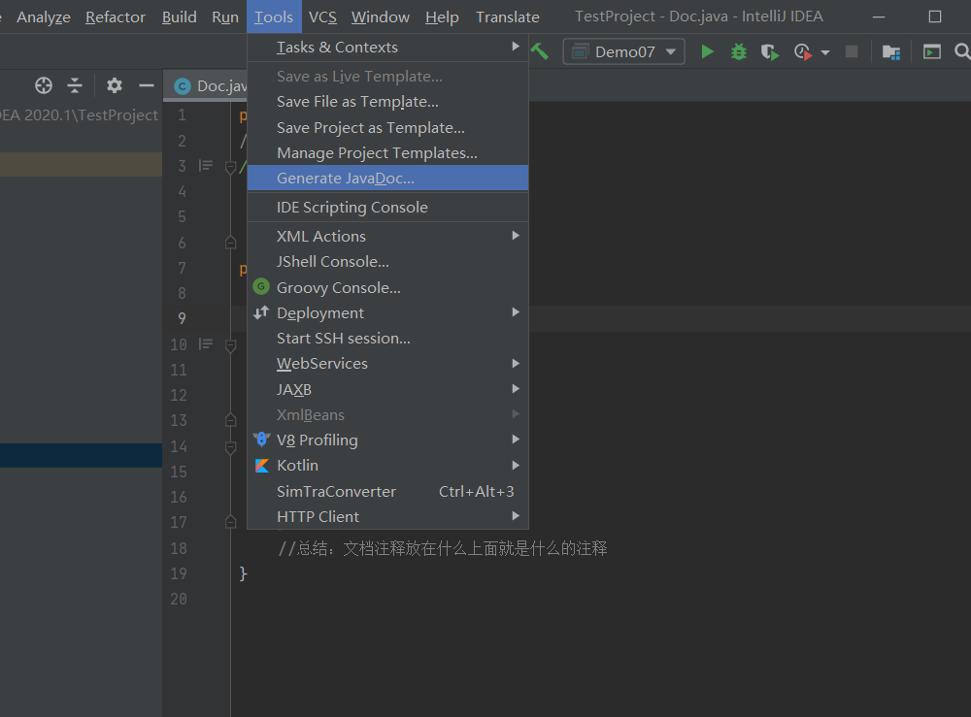The height and width of the screenshot is (717, 971).
Task: Open the profiler dropdown arrow
Action: (824, 52)
